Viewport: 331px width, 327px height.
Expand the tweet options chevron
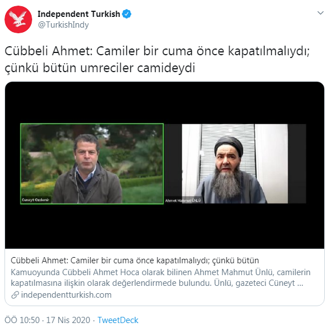320,13
